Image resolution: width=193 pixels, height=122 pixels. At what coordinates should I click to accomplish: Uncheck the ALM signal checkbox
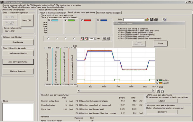[x=157, y=83]
